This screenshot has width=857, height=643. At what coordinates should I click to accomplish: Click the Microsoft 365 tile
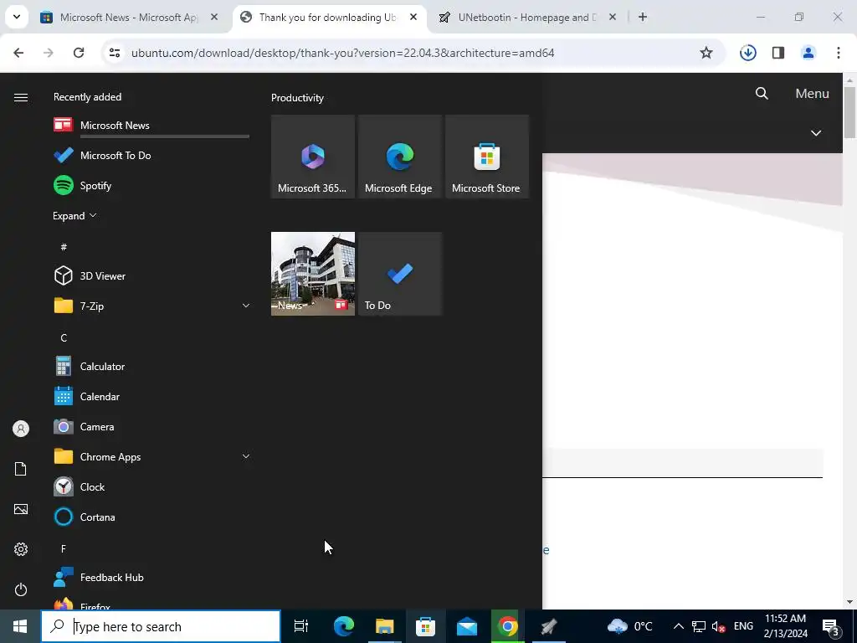pos(313,157)
